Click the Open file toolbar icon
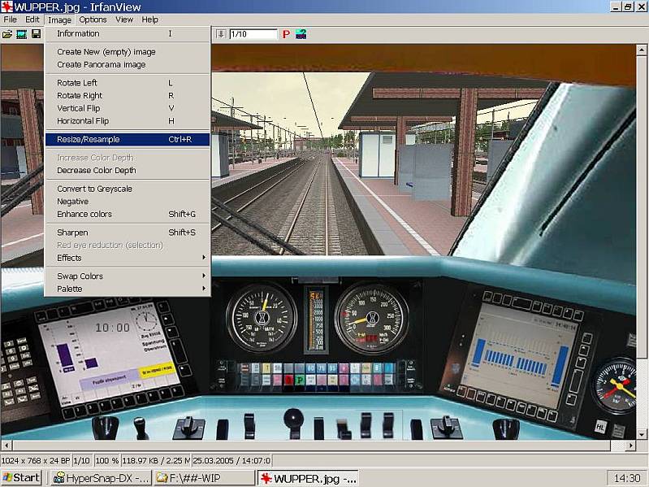 [x=7, y=34]
